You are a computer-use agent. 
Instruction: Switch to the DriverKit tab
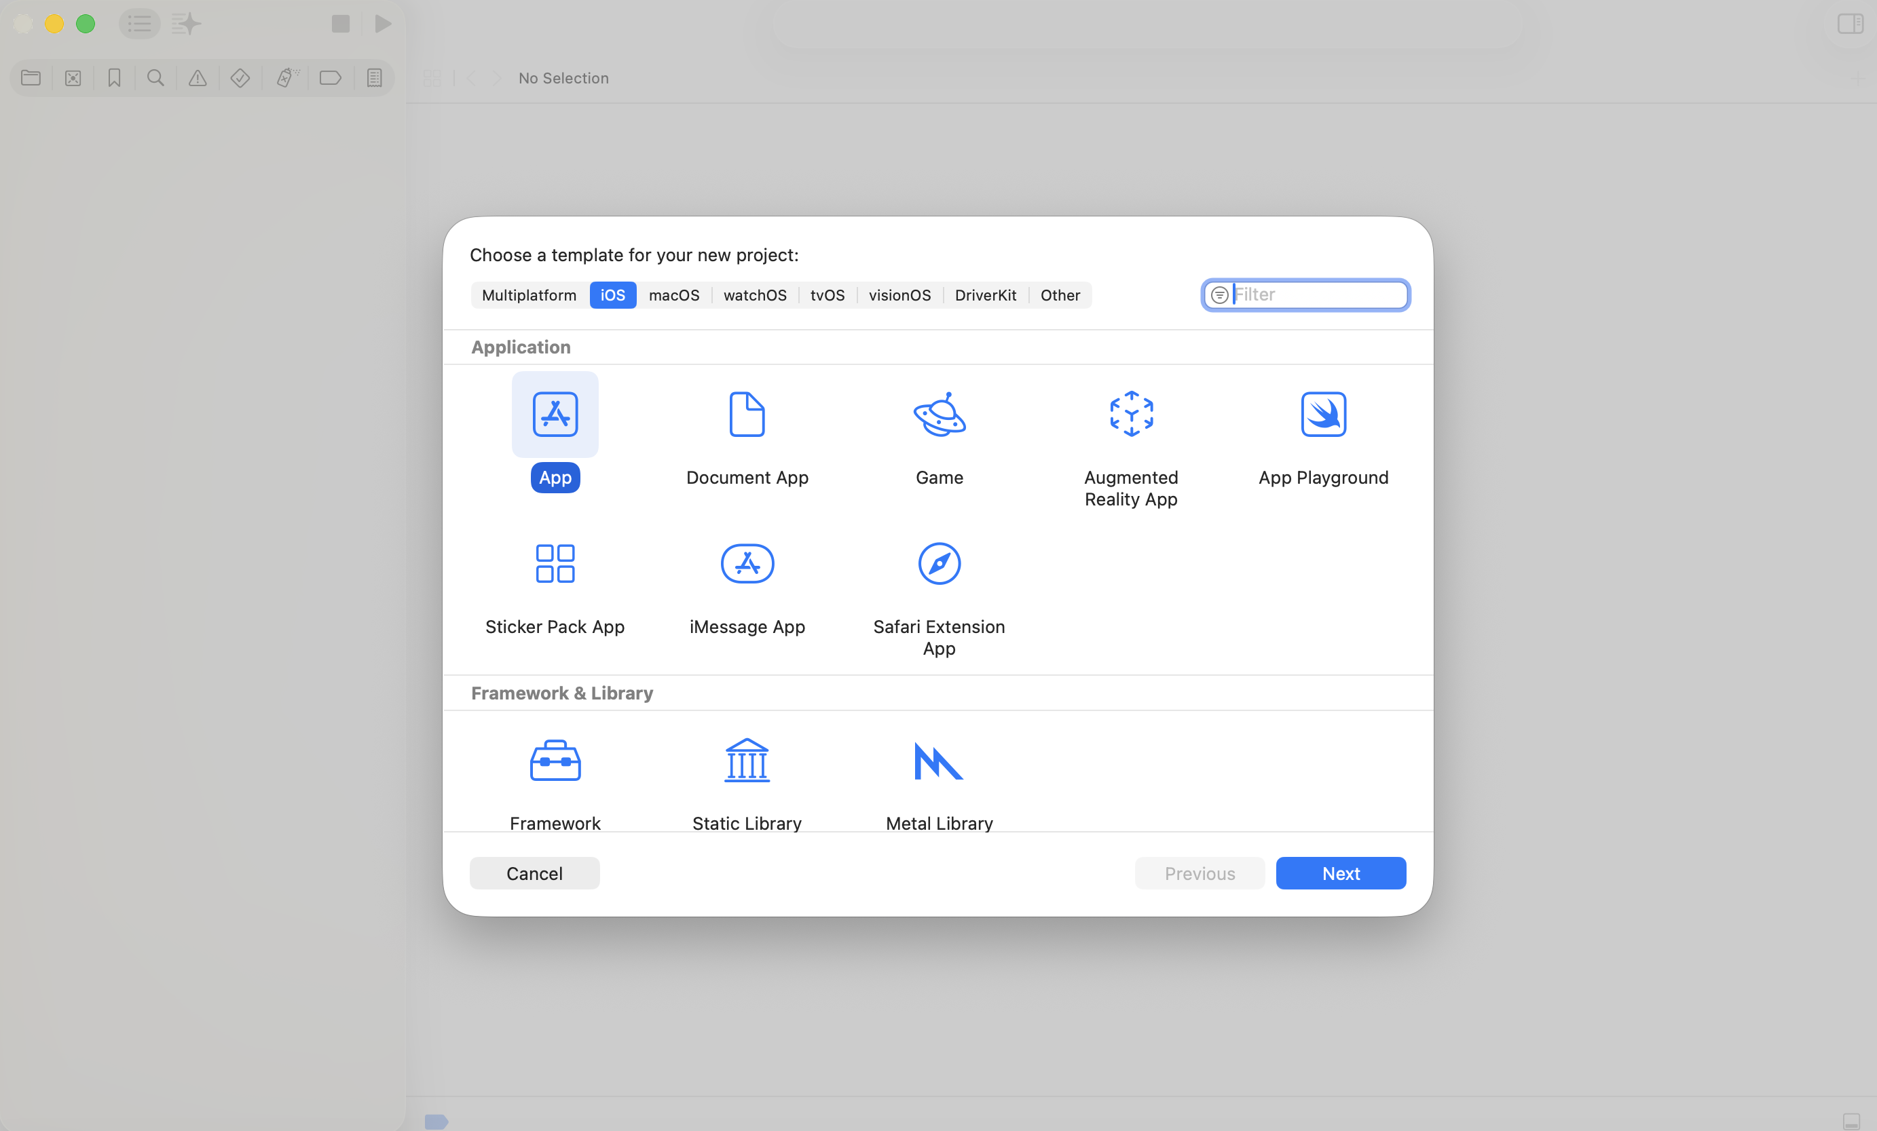[985, 295]
